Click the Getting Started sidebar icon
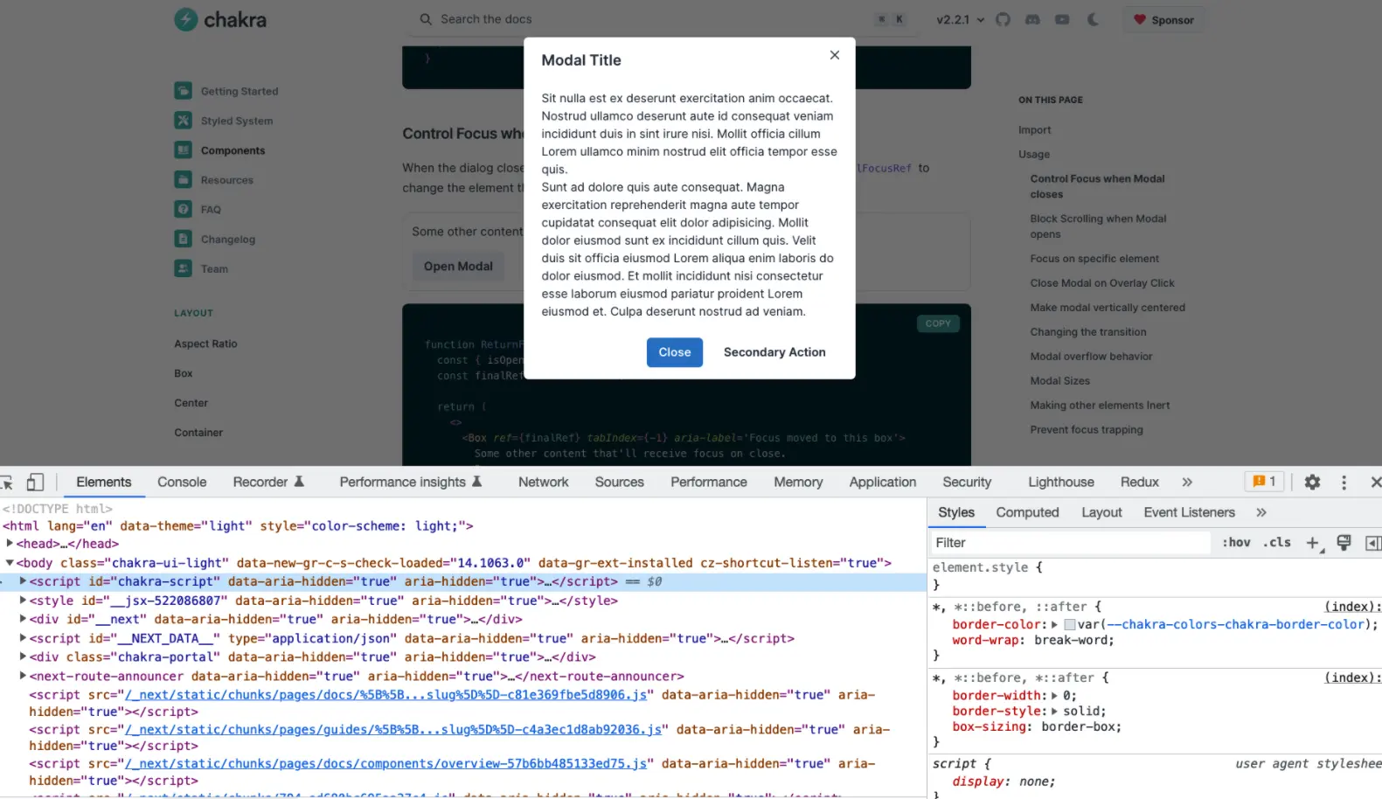 [183, 91]
